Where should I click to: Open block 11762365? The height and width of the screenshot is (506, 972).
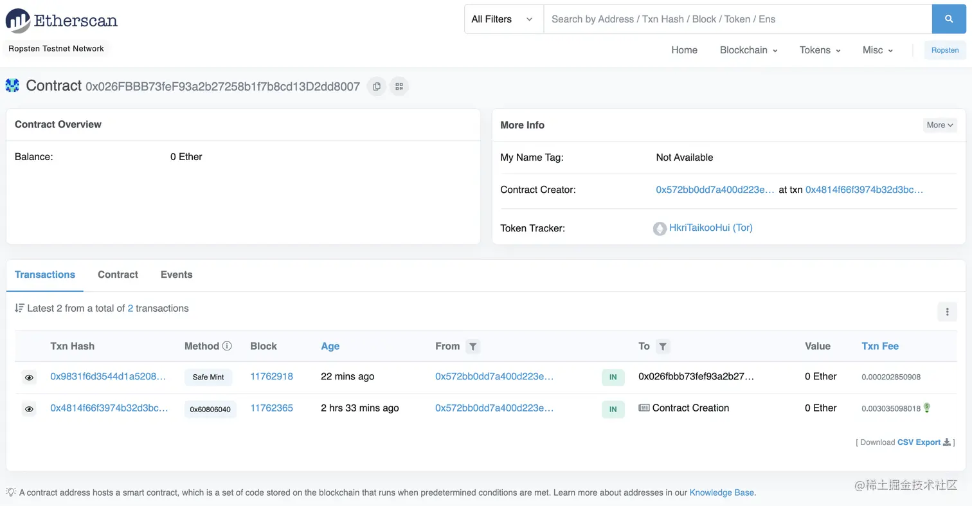coord(271,408)
